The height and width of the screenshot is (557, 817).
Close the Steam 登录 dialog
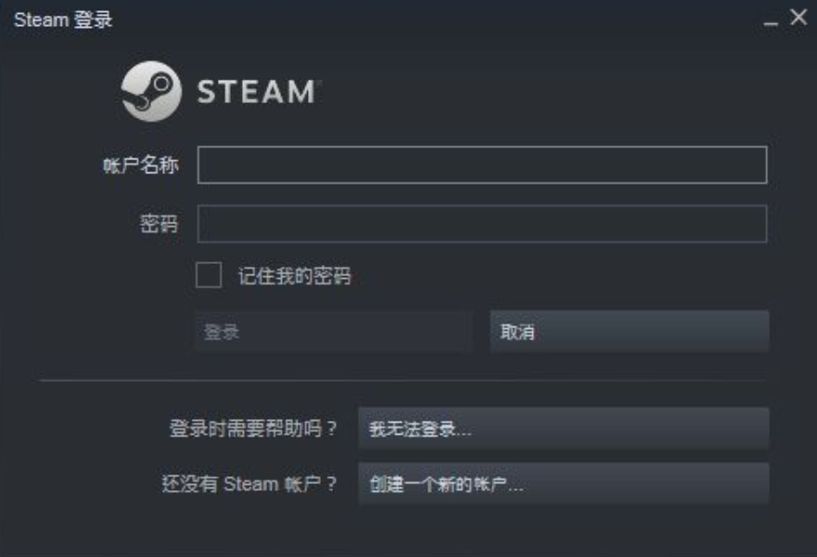(x=798, y=18)
